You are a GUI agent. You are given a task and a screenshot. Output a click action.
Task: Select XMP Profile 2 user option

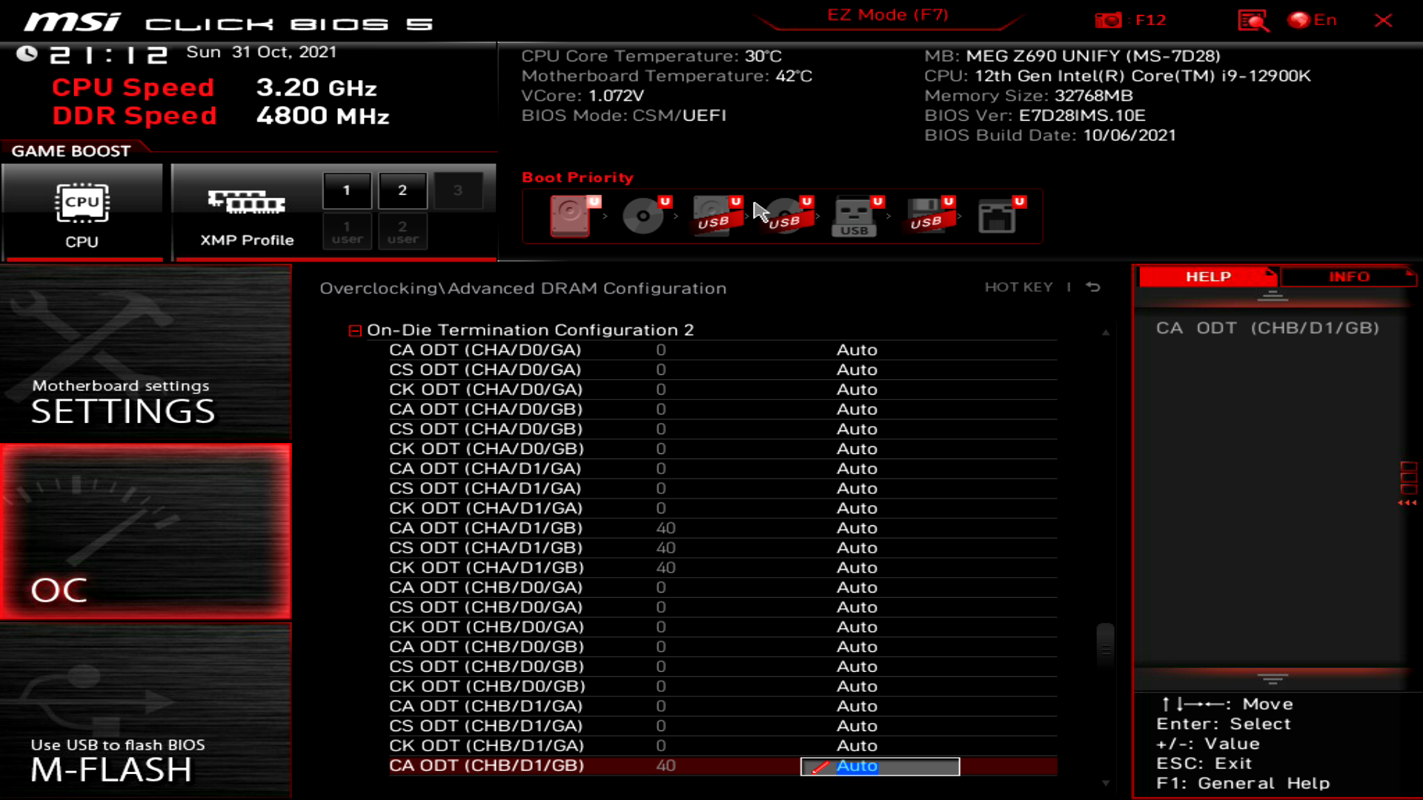(x=402, y=232)
